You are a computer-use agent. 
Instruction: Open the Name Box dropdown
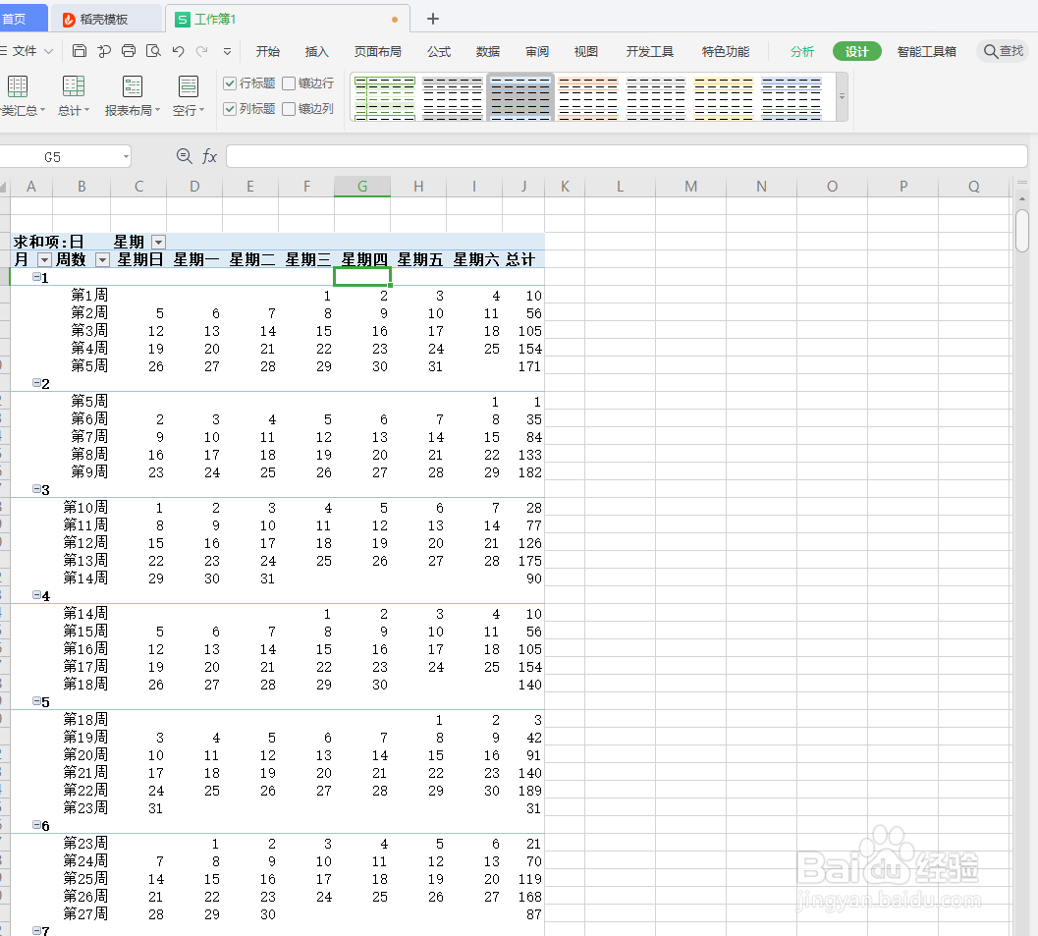[126, 157]
